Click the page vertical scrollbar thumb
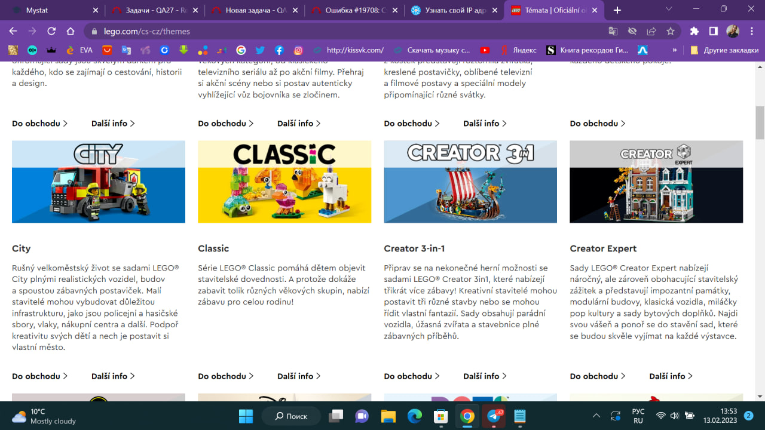The image size is (765, 430). click(x=760, y=122)
